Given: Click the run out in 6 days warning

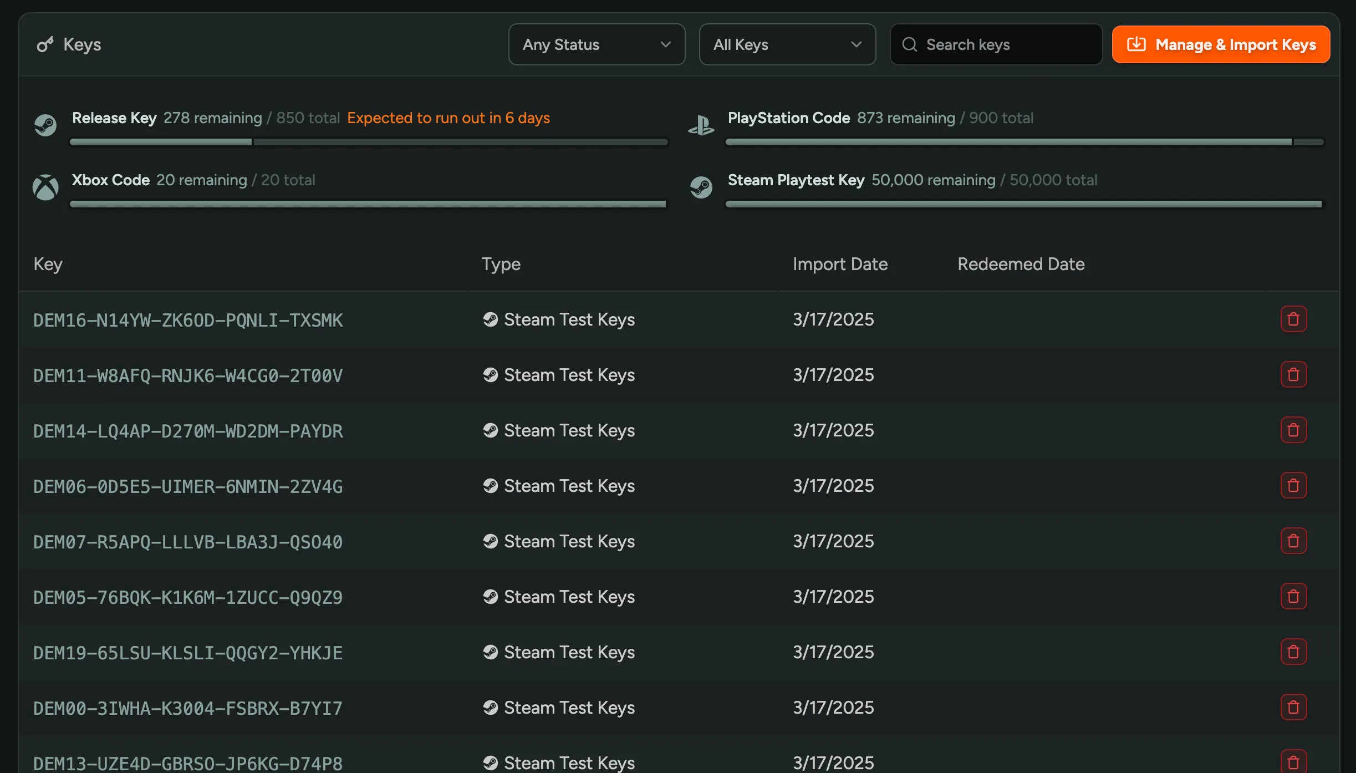Looking at the screenshot, I should [448, 118].
